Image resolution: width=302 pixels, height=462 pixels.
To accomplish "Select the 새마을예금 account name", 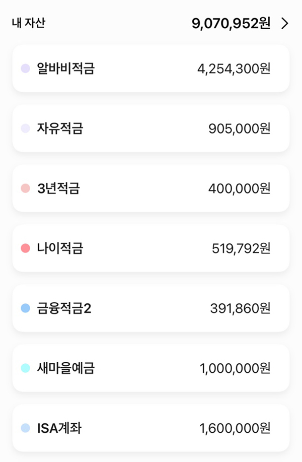I will (65, 368).
